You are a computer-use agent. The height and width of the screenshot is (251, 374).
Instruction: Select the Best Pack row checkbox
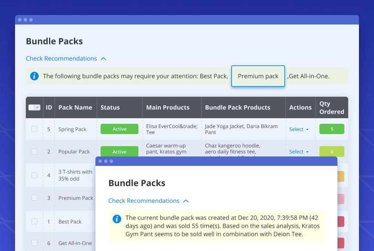(34, 221)
